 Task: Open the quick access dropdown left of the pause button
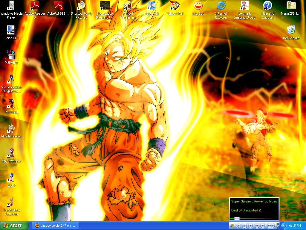coord(238,226)
